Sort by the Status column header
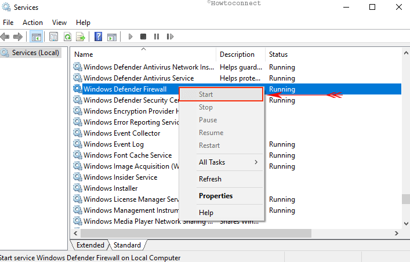 tap(278, 54)
